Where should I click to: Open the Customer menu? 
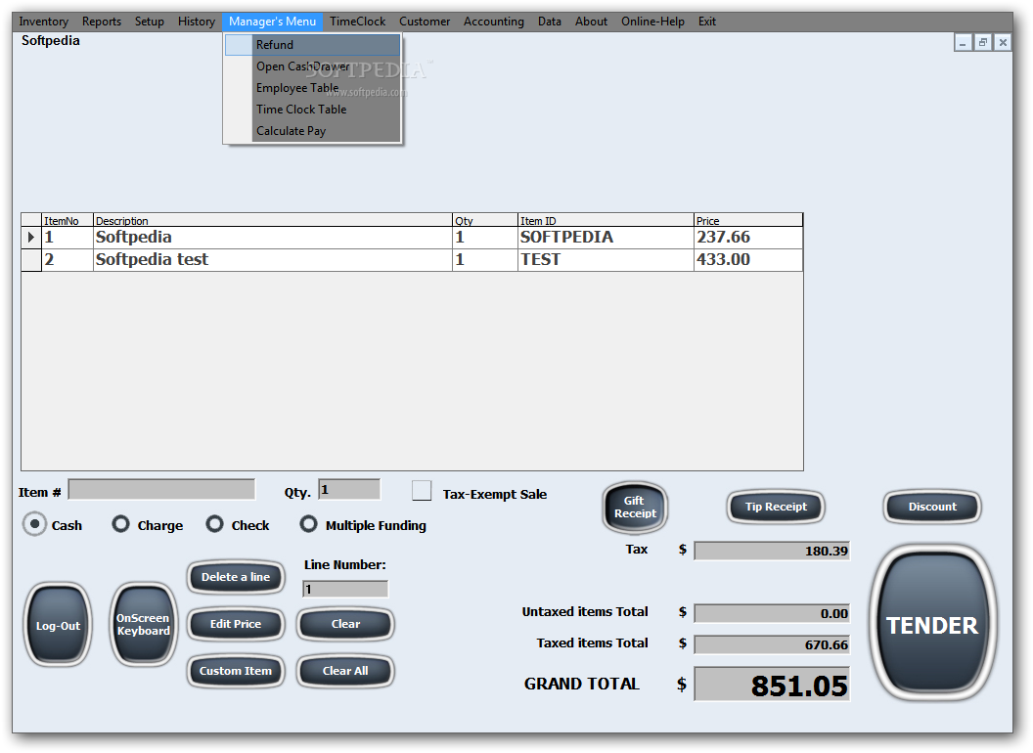coord(425,22)
